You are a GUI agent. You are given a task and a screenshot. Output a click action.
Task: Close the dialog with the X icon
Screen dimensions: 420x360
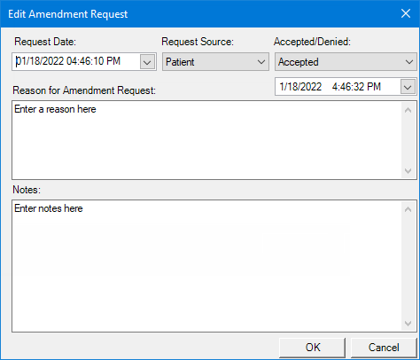[406, 13]
